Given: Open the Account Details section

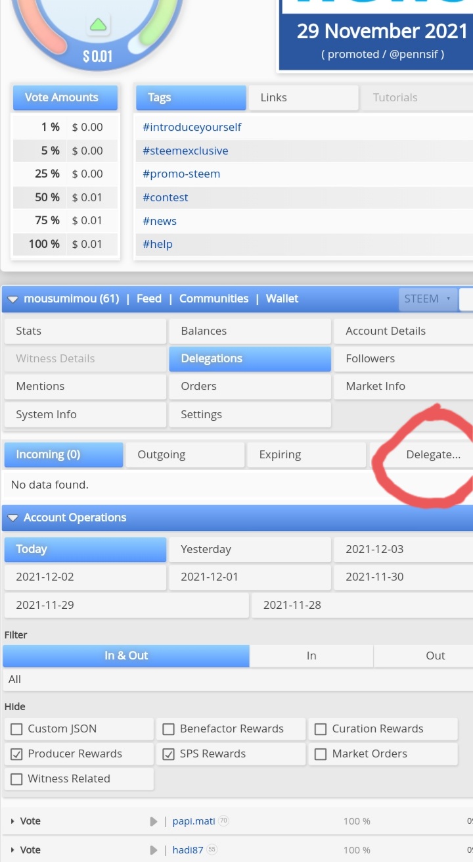Looking at the screenshot, I should (403, 331).
